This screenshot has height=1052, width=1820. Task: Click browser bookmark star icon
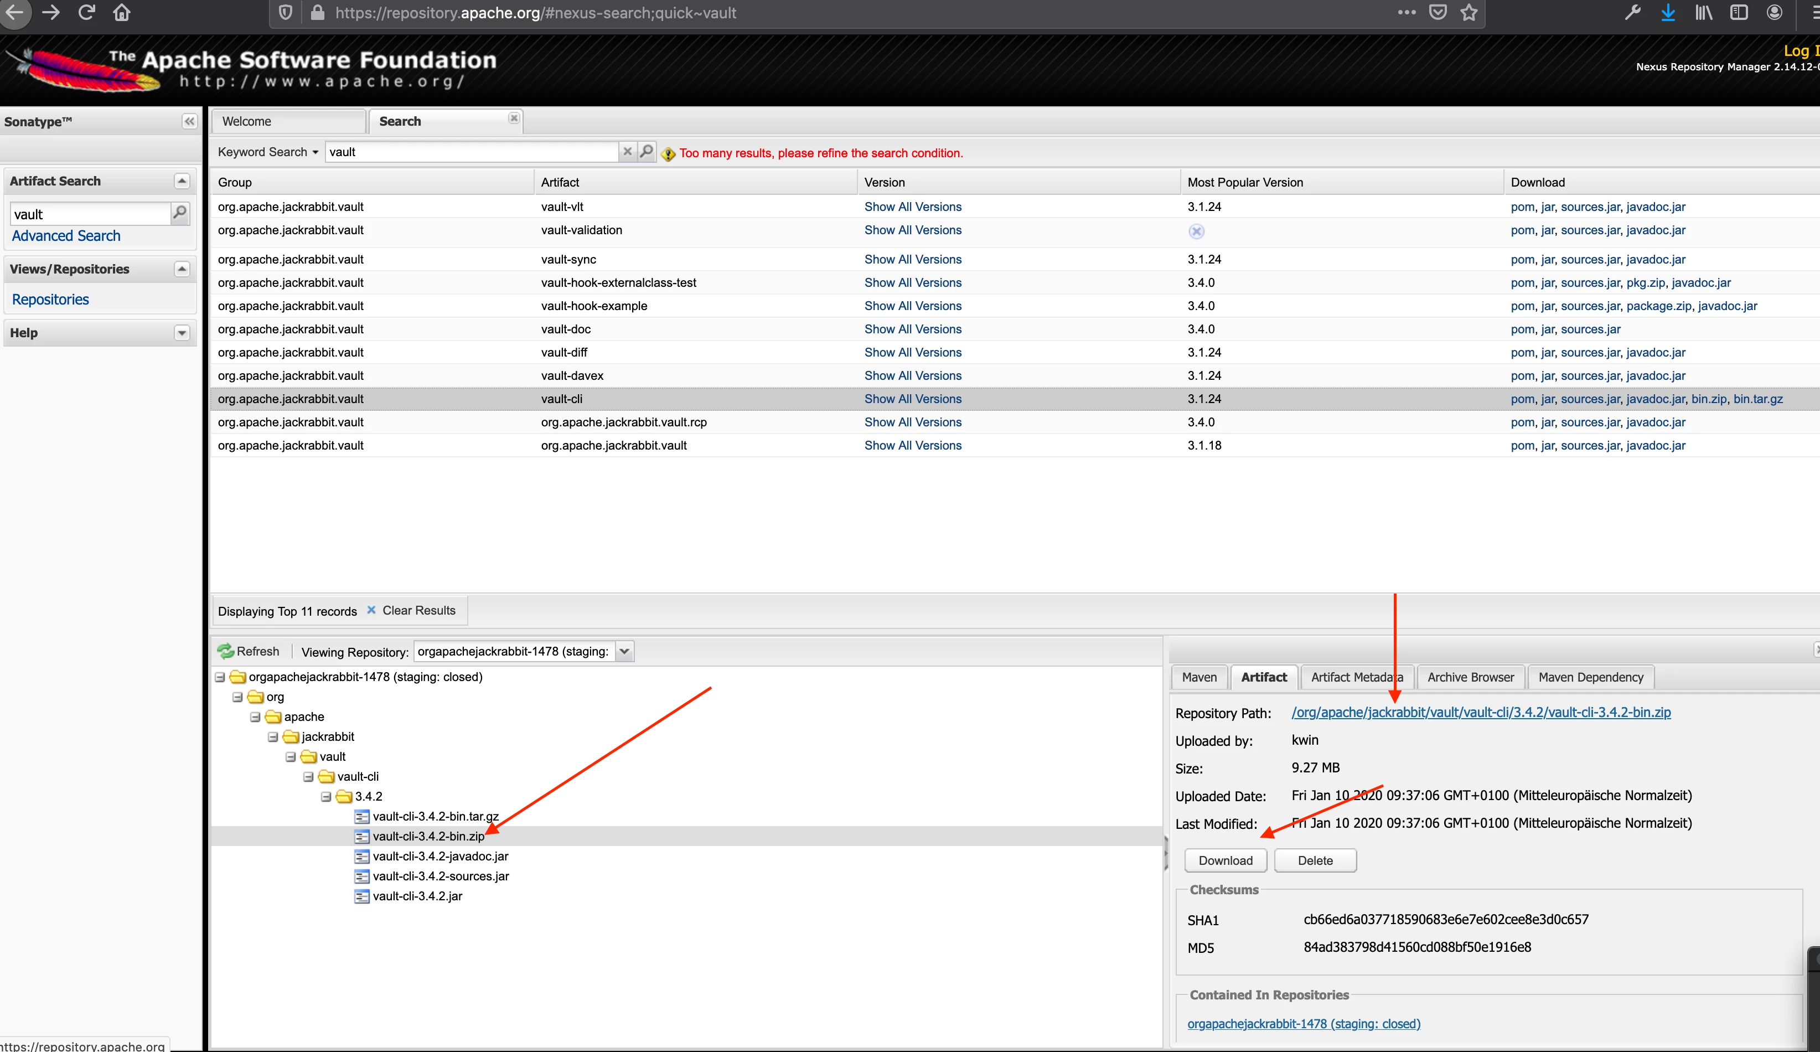(x=1469, y=13)
